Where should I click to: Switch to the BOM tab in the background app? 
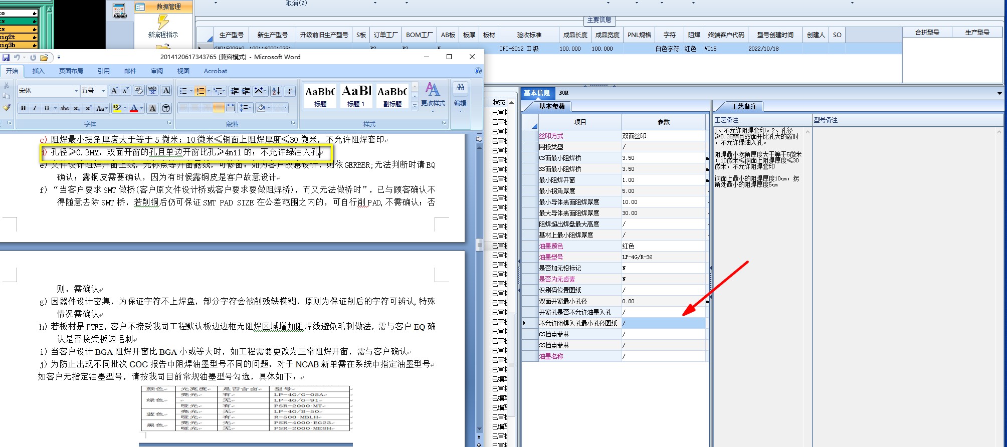(564, 93)
